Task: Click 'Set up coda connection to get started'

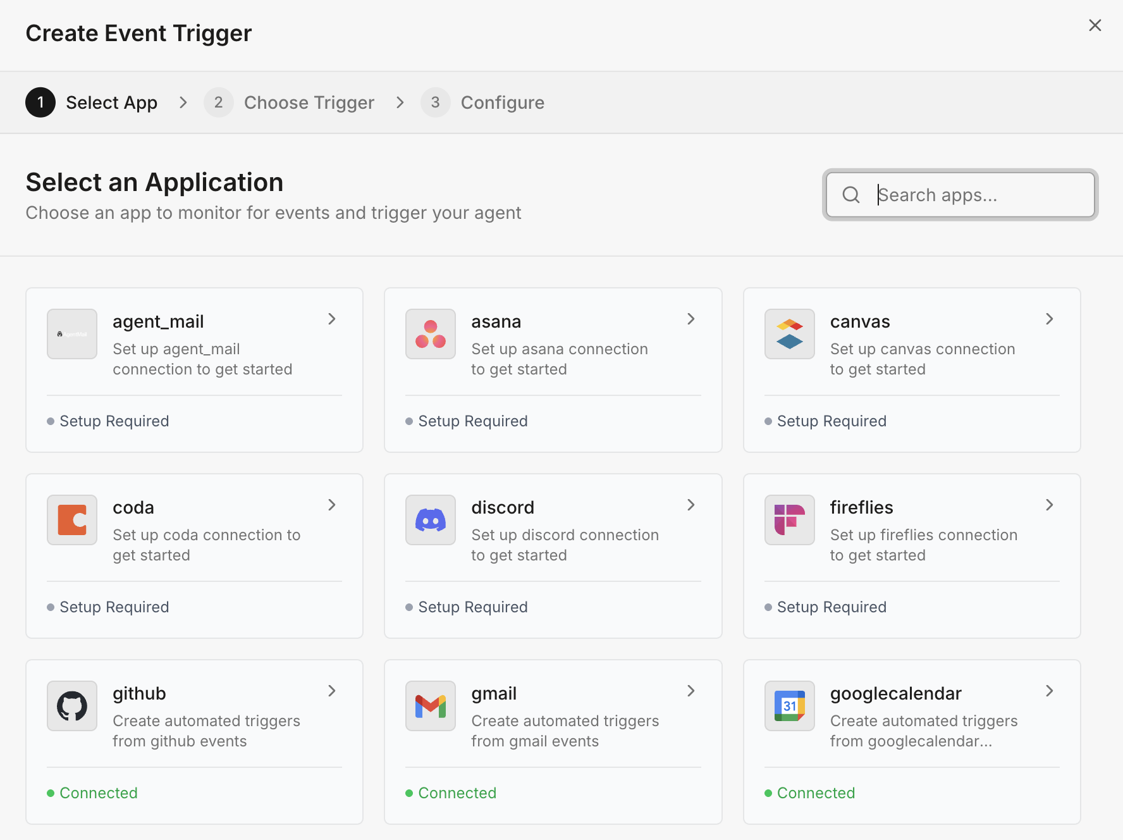Action: (207, 545)
